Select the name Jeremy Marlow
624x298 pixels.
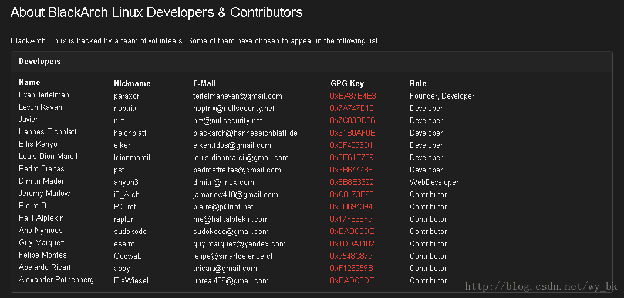[x=44, y=194]
